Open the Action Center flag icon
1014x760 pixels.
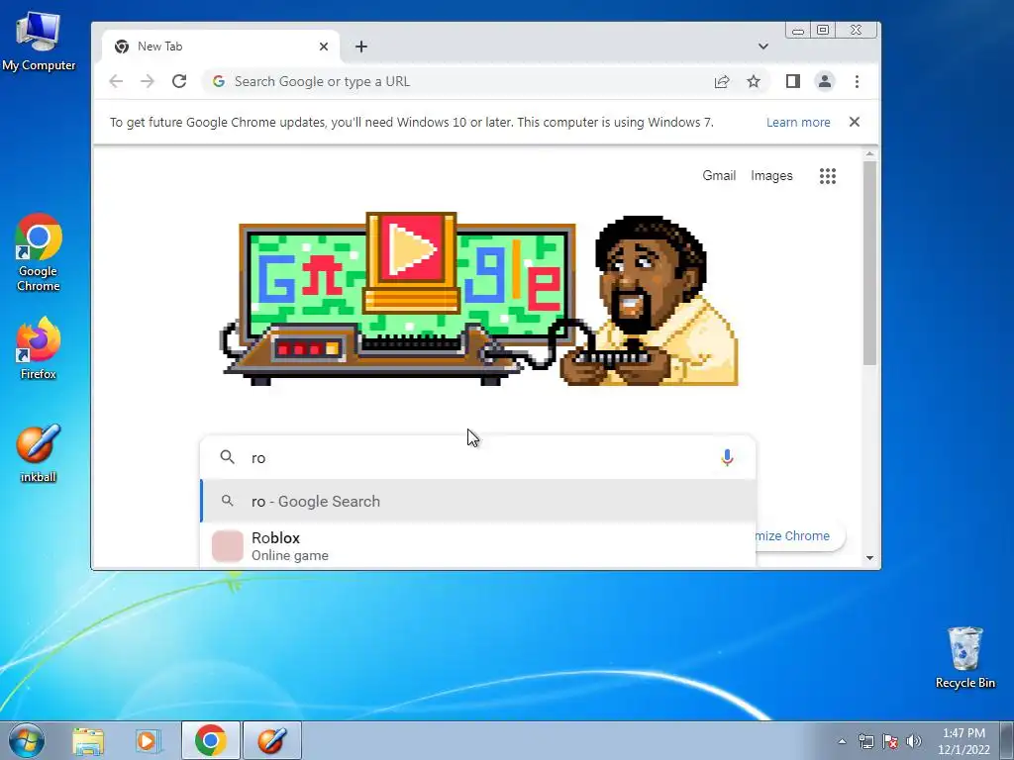click(x=890, y=741)
